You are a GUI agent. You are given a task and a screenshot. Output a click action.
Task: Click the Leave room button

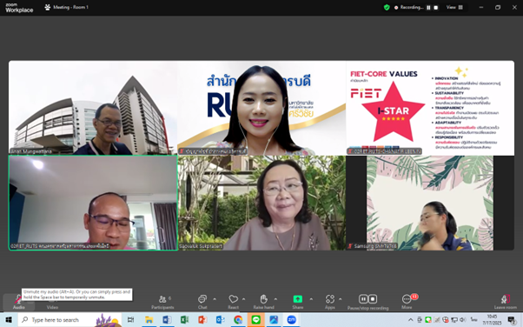click(506, 302)
